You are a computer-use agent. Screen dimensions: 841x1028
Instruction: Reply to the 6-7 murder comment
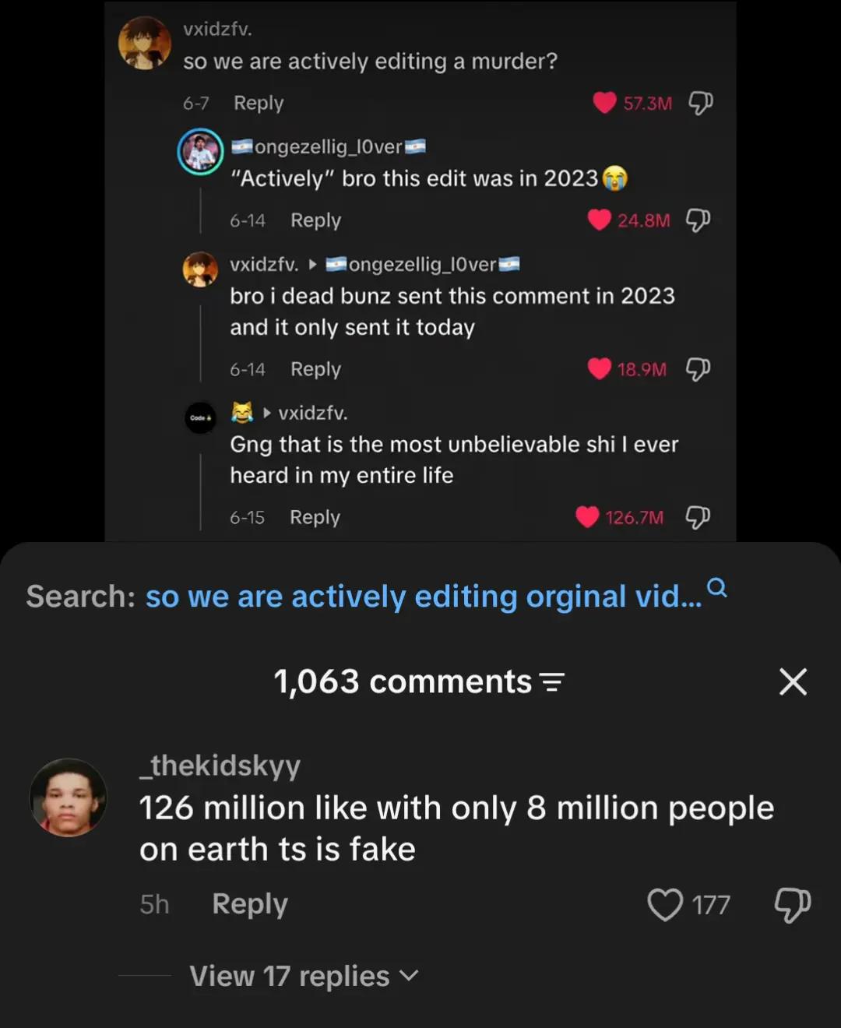point(259,103)
